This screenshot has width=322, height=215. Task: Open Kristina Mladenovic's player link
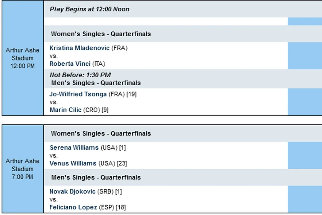[x=79, y=48]
